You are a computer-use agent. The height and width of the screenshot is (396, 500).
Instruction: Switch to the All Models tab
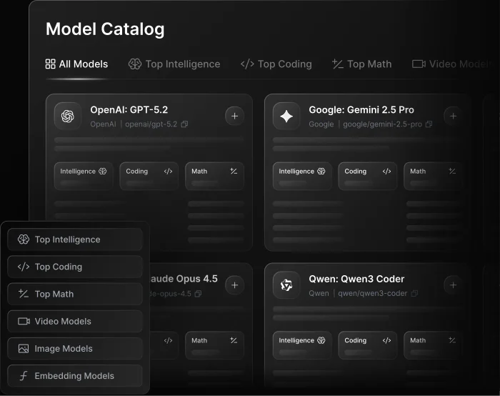pyautogui.click(x=76, y=64)
